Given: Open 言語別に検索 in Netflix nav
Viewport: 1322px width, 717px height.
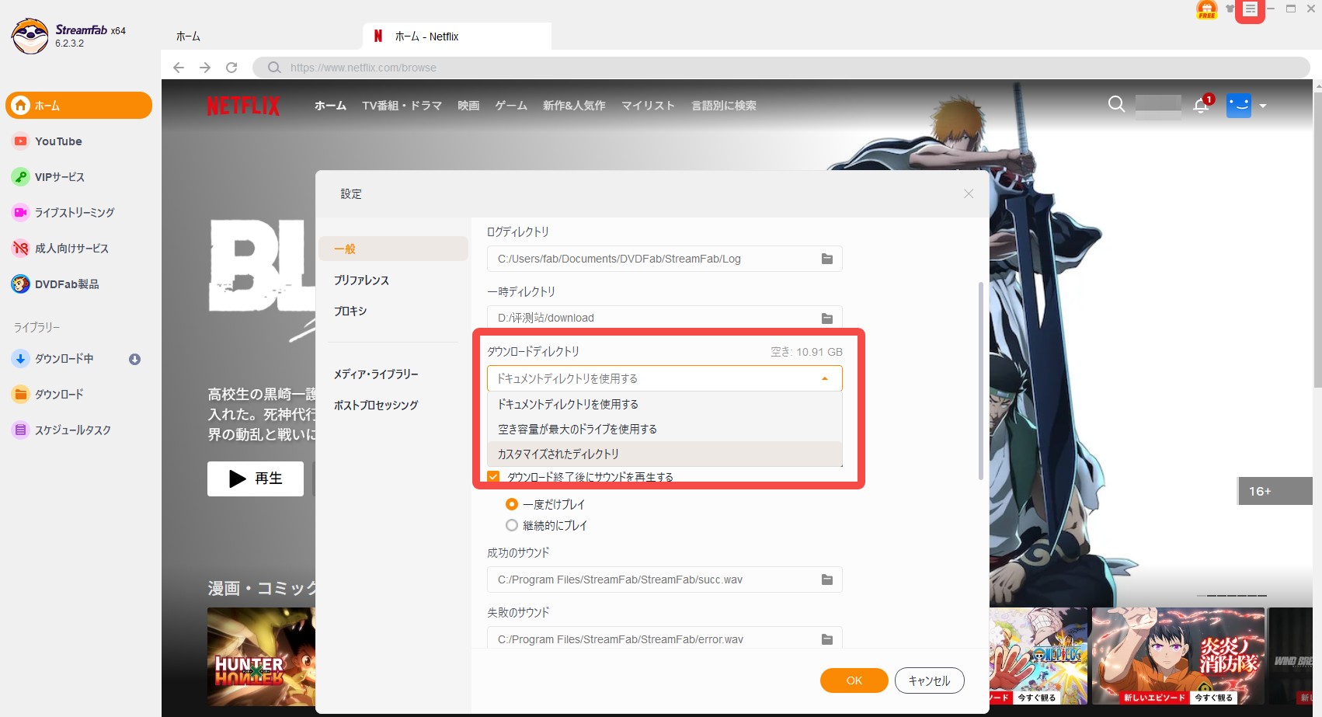Looking at the screenshot, I should (x=724, y=106).
